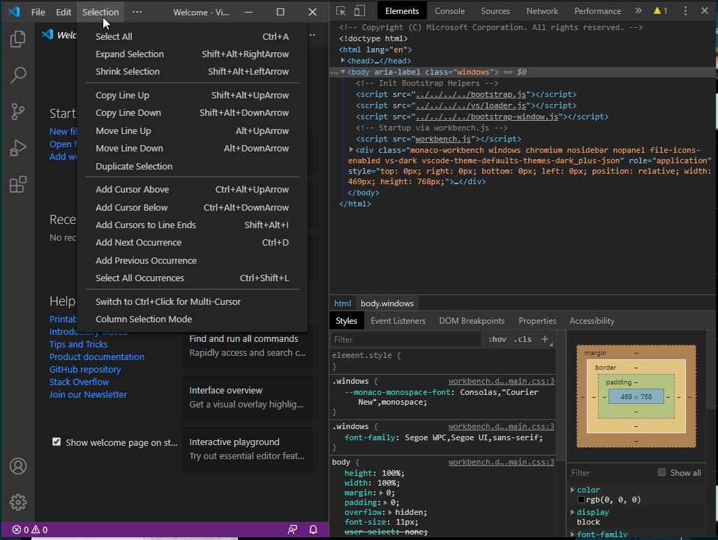Choose Select All from Selection menu
This screenshot has height=540, width=718.
tap(192, 37)
